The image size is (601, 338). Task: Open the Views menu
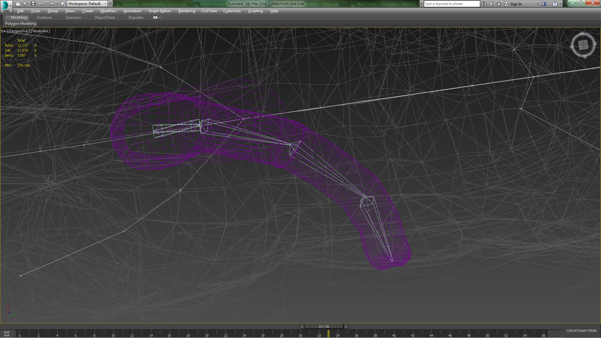(x=70, y=11)
